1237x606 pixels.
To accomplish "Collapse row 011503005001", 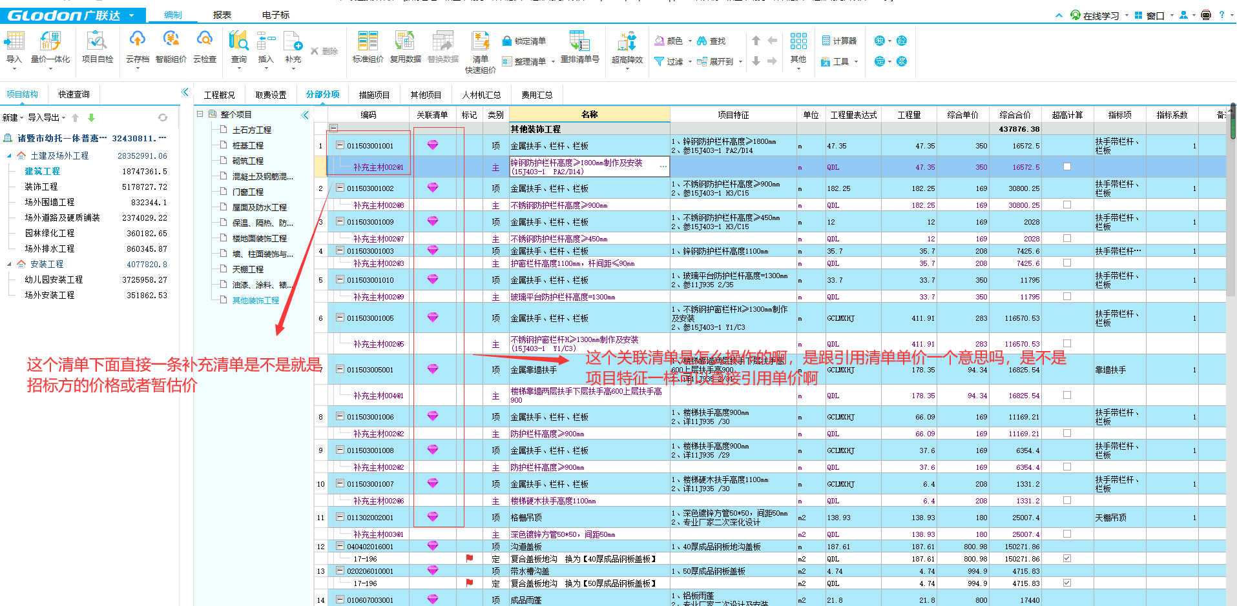I will click(x=340, y=369).
